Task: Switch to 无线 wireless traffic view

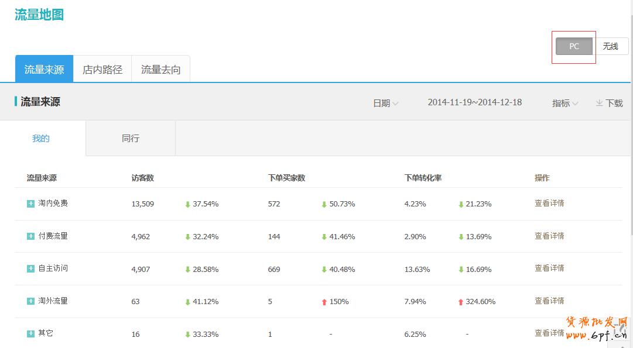Action: (611, 46)
